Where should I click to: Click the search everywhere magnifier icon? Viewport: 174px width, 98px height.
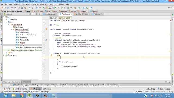(169, 7)
